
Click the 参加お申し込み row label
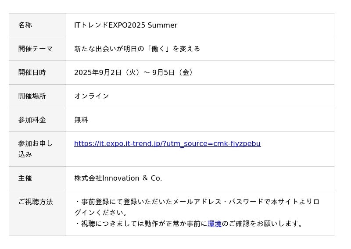[x=35, y=149]
